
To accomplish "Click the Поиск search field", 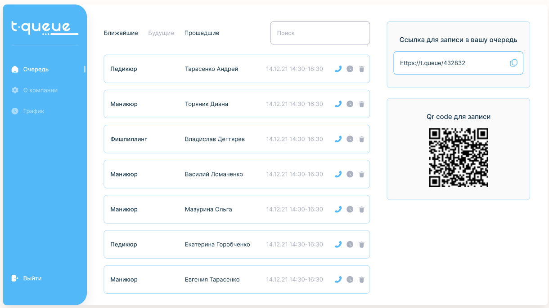I will click(x=320, y=33).
